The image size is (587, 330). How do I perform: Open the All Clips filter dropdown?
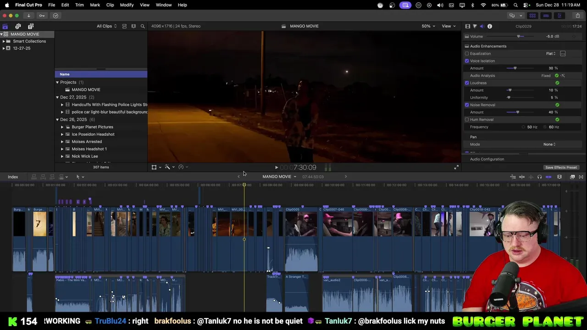pos(106,26)
